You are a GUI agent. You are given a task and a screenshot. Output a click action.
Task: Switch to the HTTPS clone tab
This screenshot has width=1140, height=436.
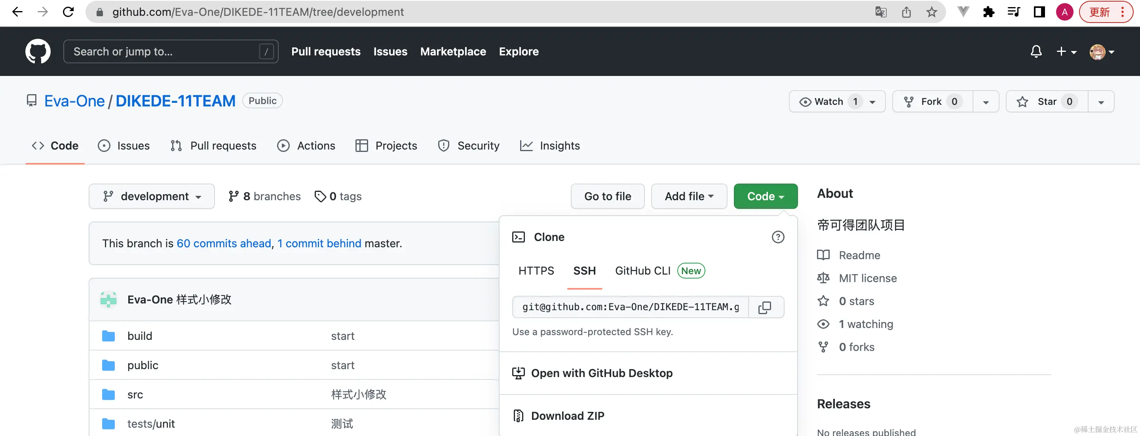click(536, 271)
